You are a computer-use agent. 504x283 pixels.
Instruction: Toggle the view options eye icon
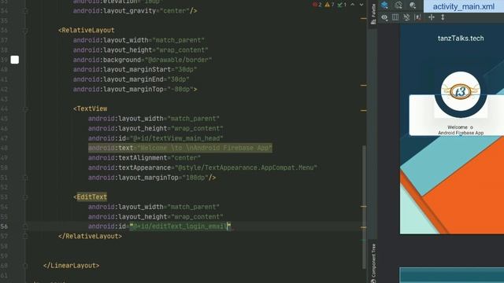(x=384, y=17)
